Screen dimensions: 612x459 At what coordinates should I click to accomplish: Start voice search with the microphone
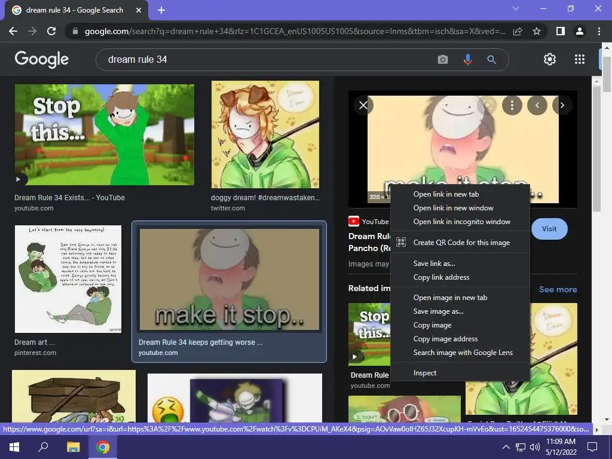(x=467, y=60)
